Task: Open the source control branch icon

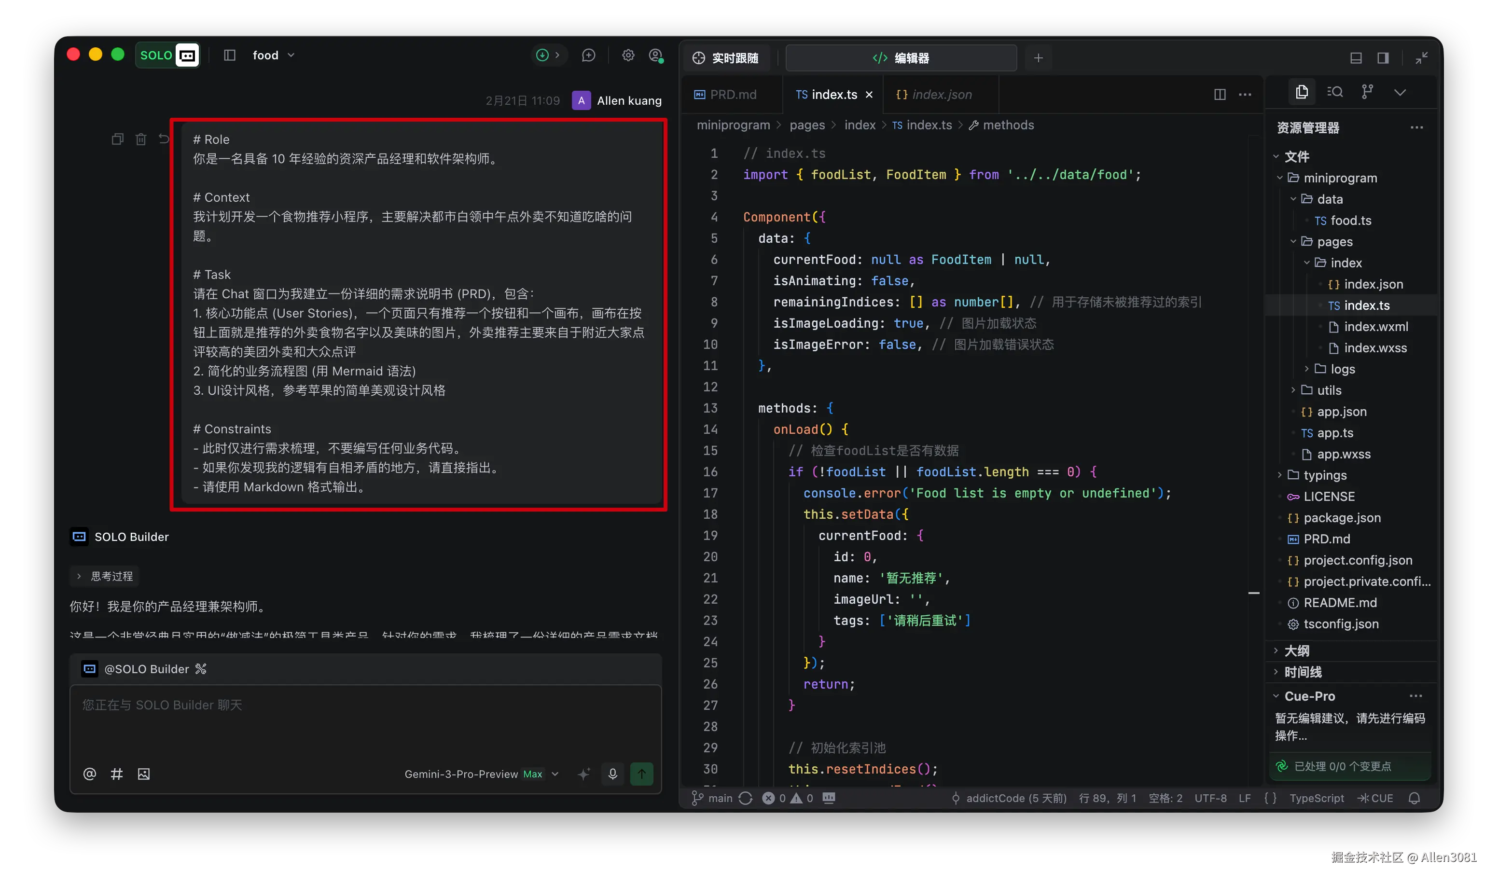Action: coord(1367,92)
